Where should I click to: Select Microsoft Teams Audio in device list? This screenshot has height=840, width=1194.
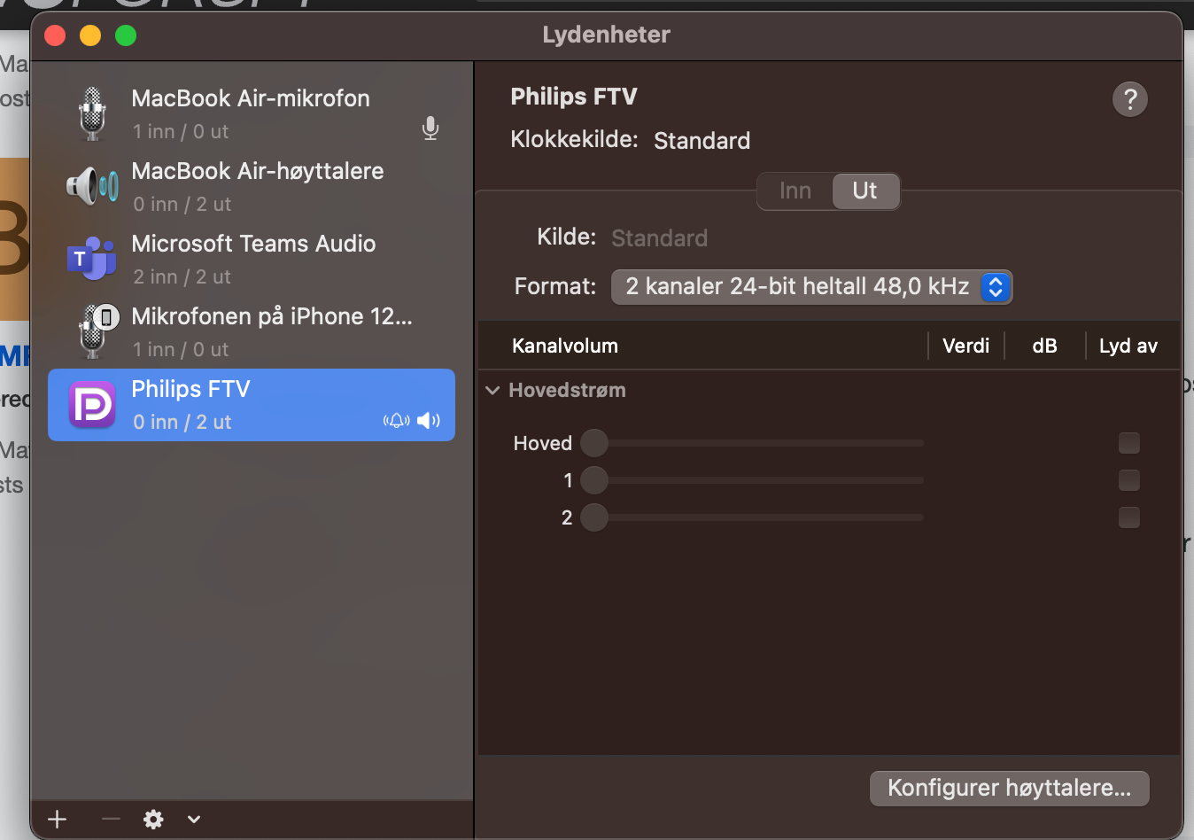(x=252, y=260)
